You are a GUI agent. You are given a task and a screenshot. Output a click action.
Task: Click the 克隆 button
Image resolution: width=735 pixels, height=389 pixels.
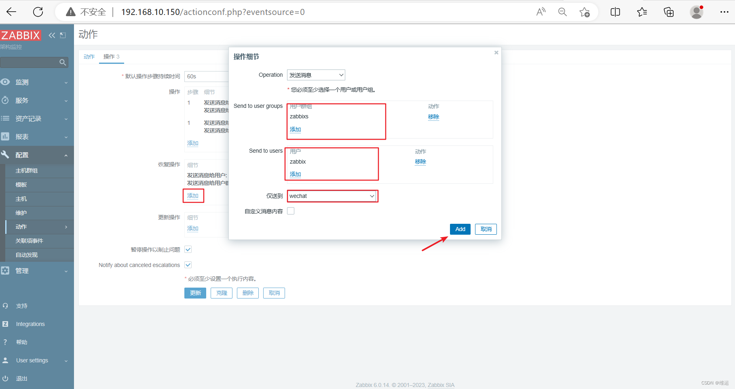click(x=222, y=293)
